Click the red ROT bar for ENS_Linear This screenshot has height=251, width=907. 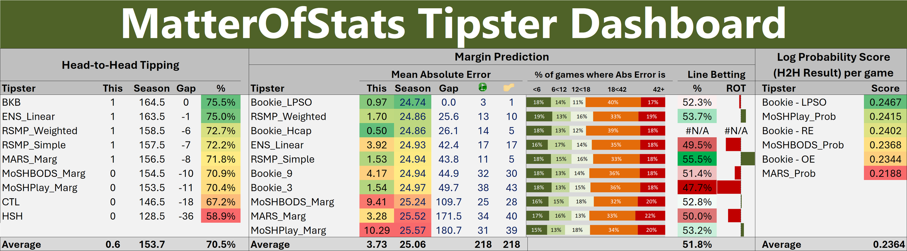733,145
